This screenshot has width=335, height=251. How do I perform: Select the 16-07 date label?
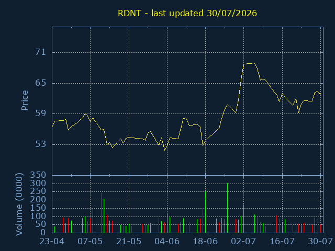tap(282, 242)
